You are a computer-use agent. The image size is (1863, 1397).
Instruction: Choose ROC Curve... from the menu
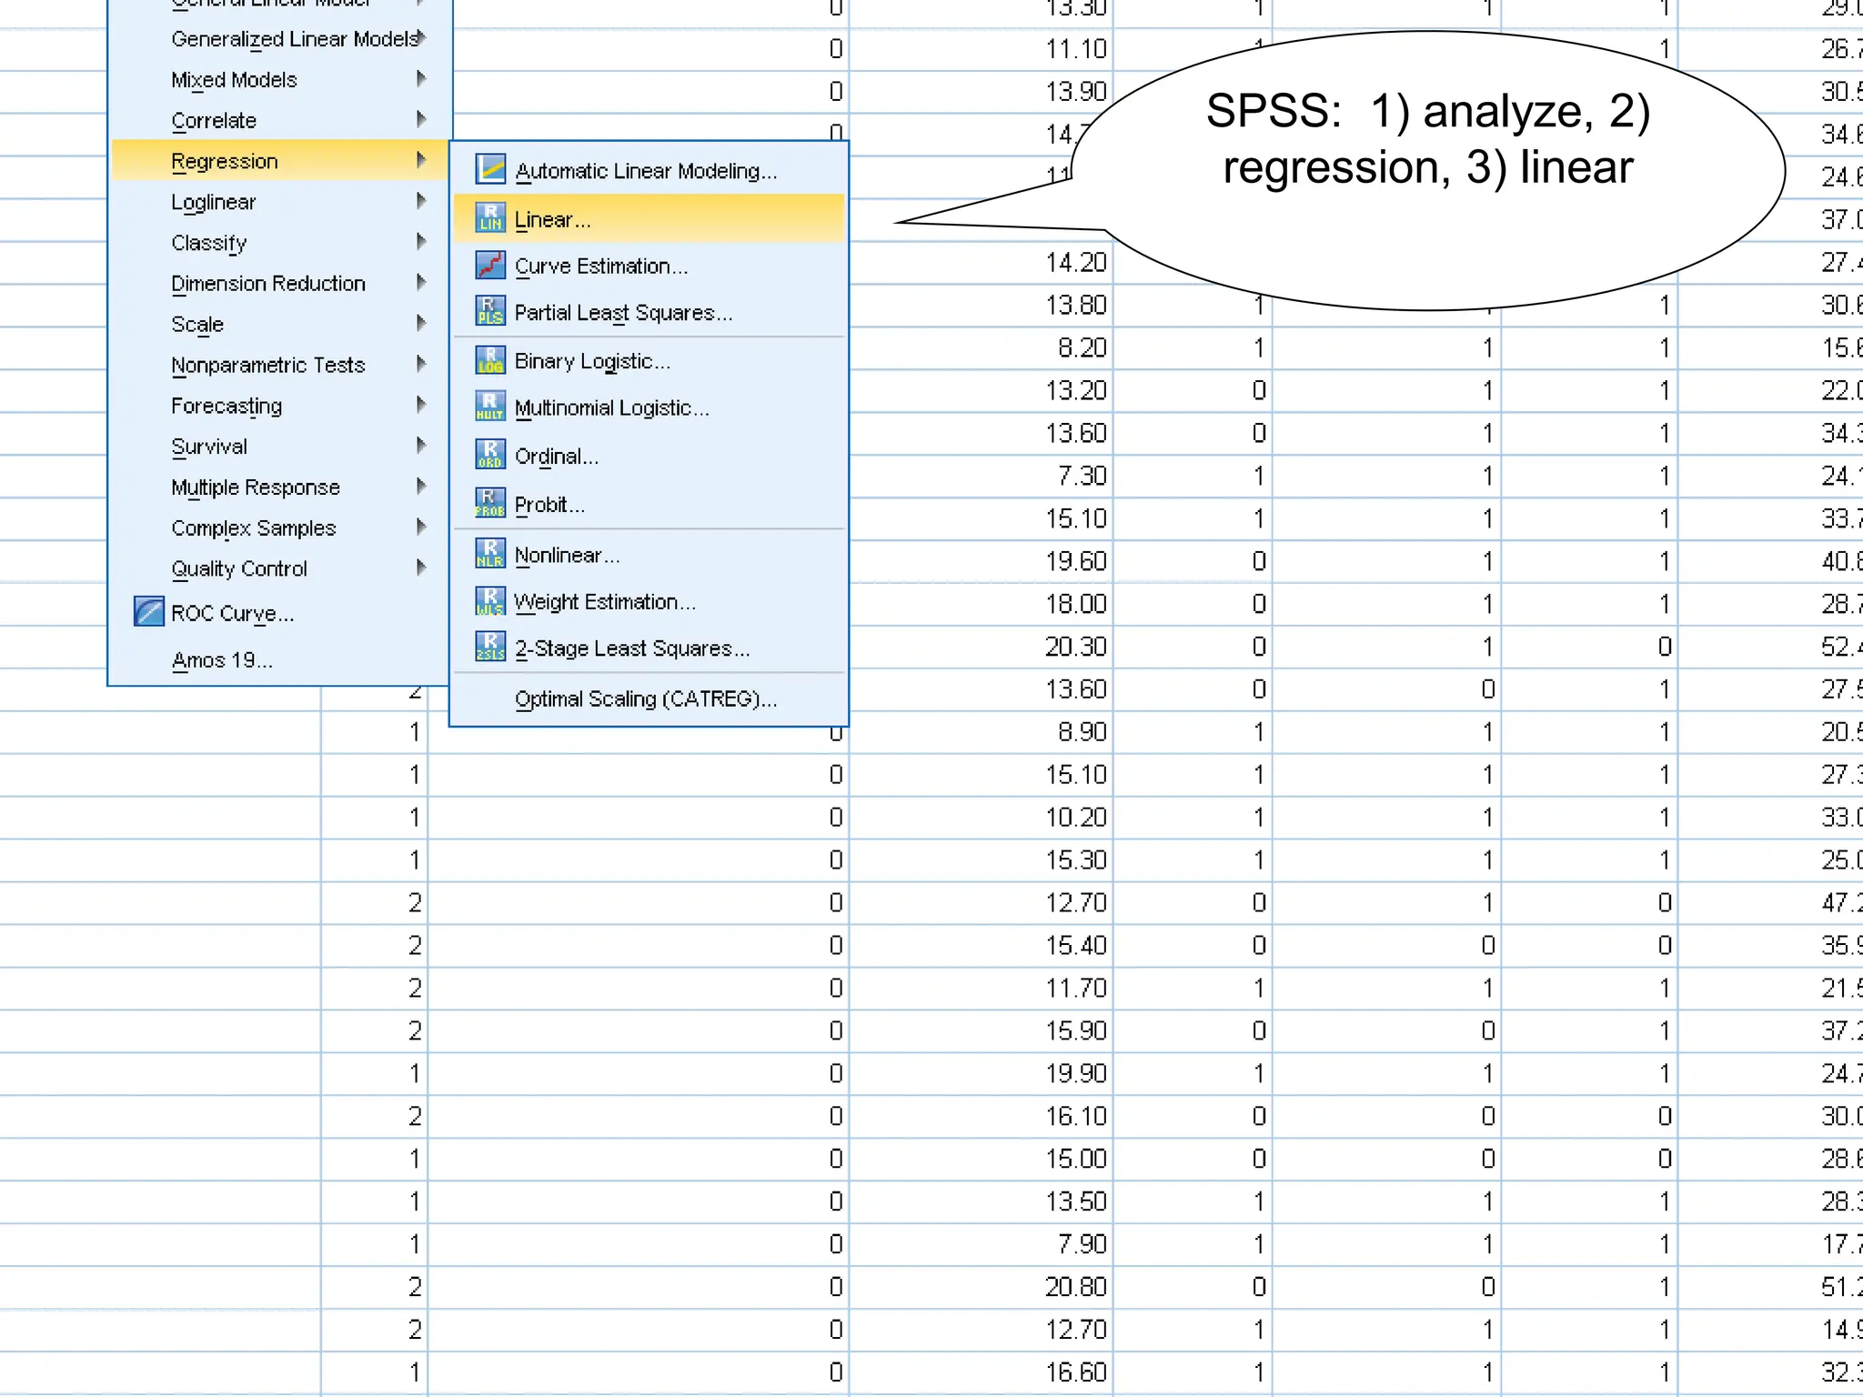pyautogui.click(x=280, y=613)
